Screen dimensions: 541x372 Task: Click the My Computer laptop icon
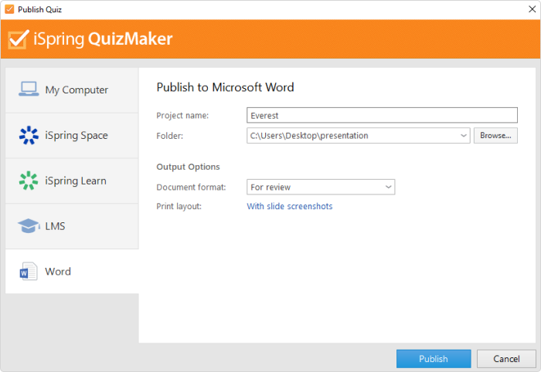[x=29, y=90]
